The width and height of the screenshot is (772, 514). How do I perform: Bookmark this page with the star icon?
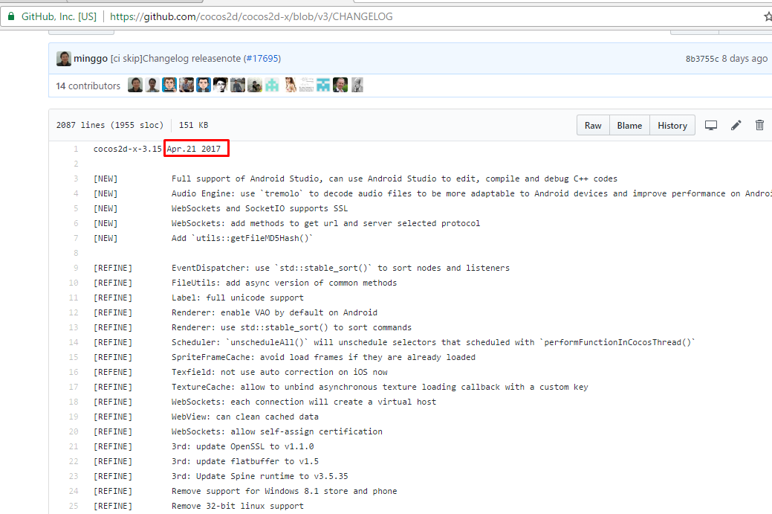coord(768,16)
